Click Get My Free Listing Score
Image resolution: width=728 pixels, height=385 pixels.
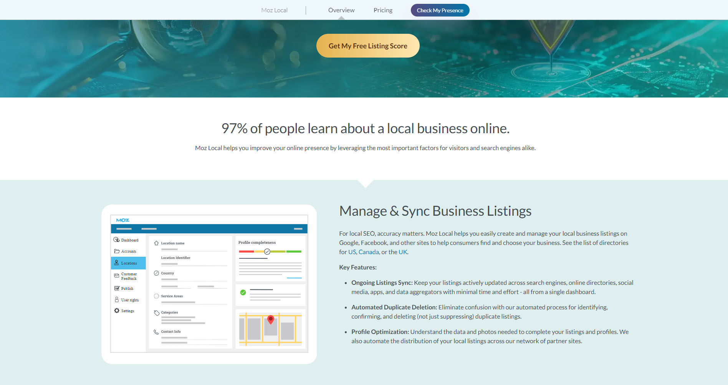[x=367, y=45]
